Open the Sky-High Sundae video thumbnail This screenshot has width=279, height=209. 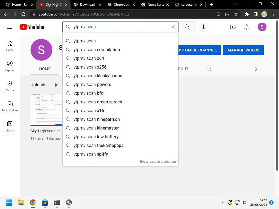(46, 110)
